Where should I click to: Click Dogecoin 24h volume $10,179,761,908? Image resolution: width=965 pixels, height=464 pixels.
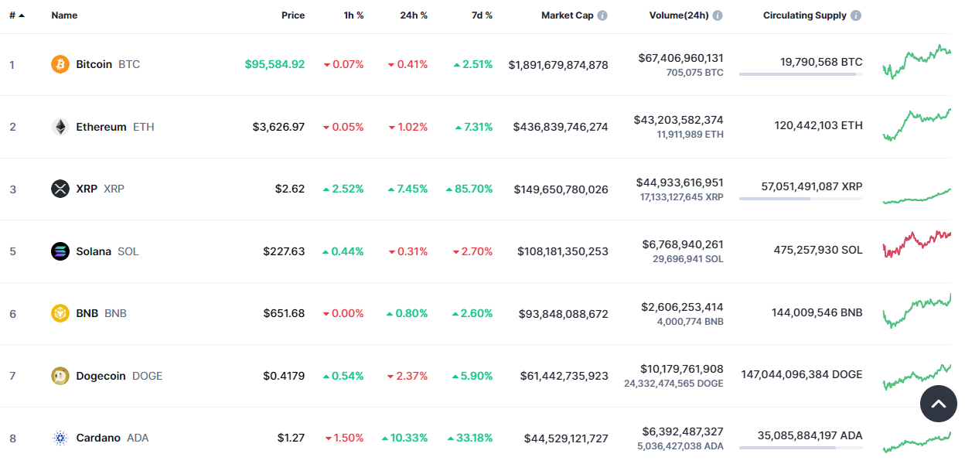[682, 369]
